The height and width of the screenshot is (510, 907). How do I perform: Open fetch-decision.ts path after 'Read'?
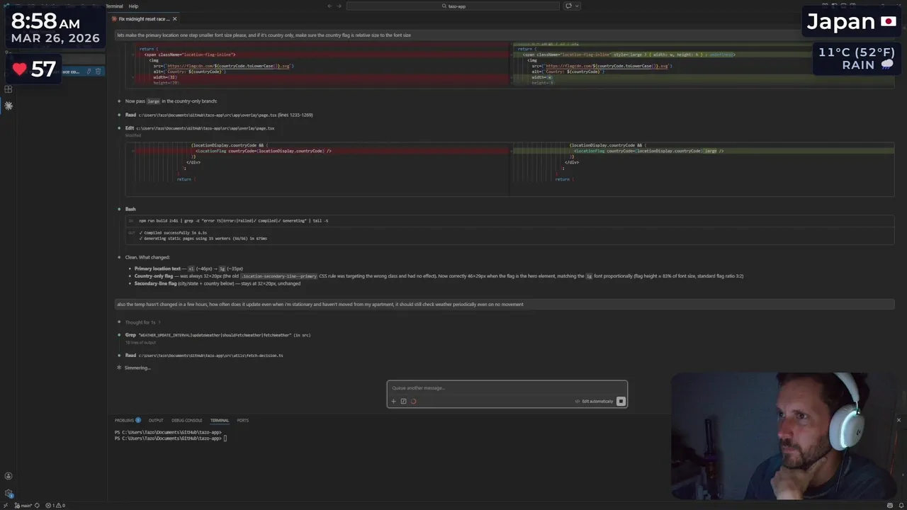click(210, 355)
